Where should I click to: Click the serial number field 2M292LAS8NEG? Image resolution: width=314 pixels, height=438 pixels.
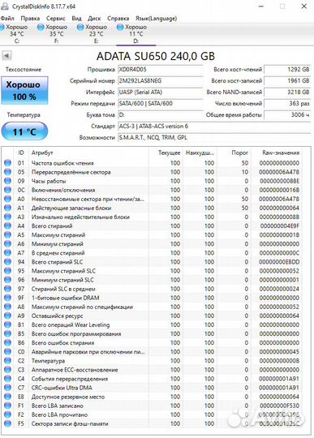click(x=161, y=81)
